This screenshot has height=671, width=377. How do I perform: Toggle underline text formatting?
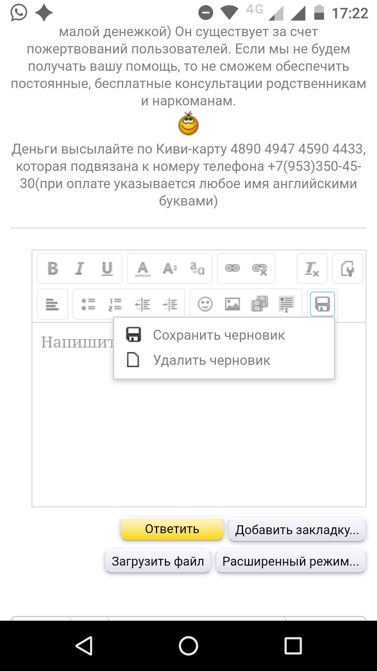click(107, 268)
